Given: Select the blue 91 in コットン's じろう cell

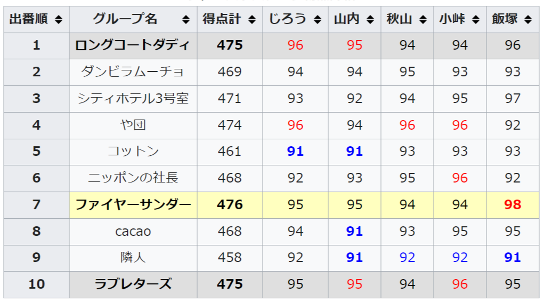Looking at the screenshot, I should point(295,152).
